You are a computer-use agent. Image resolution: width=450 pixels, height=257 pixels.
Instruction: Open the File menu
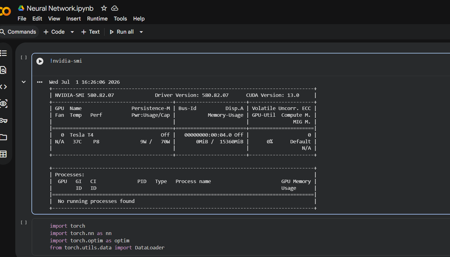coord(22,19)
